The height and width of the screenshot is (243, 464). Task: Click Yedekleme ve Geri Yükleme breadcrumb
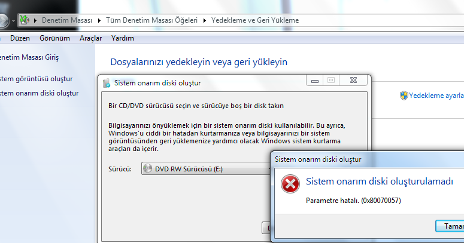coord(255,20)
